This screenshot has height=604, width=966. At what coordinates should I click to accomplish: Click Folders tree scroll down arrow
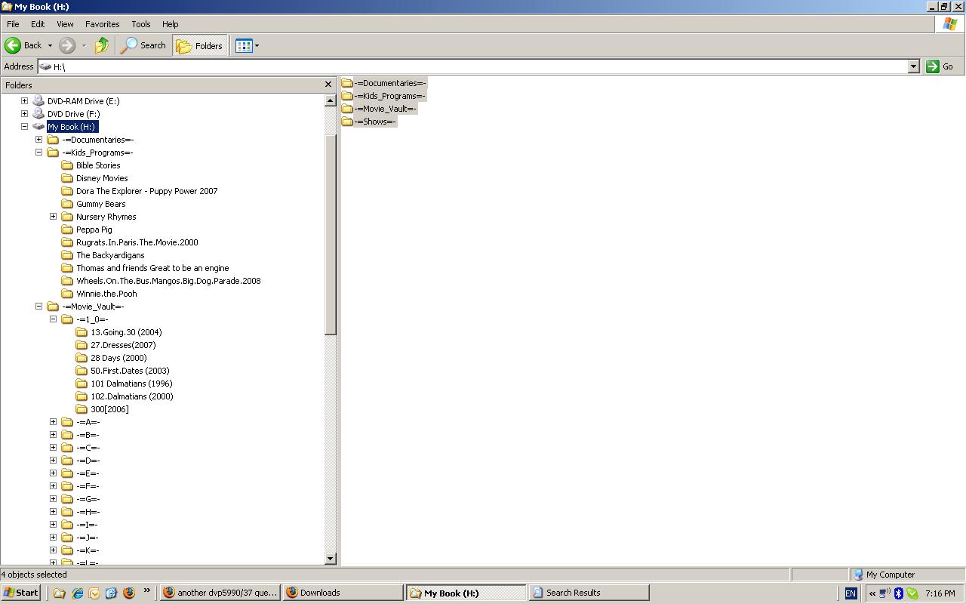click(x=330, y=559)
